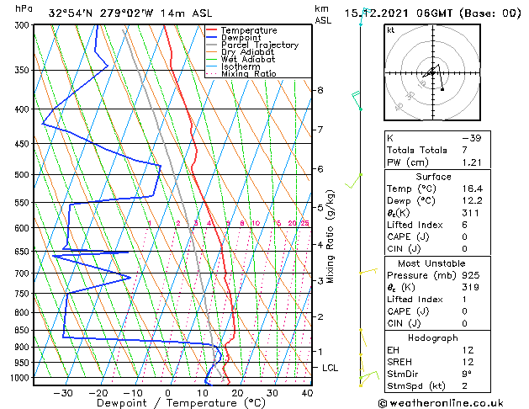Click the Mixing Ratio legend label
This screenshot has height=409, width=529.
coord(249,73)
